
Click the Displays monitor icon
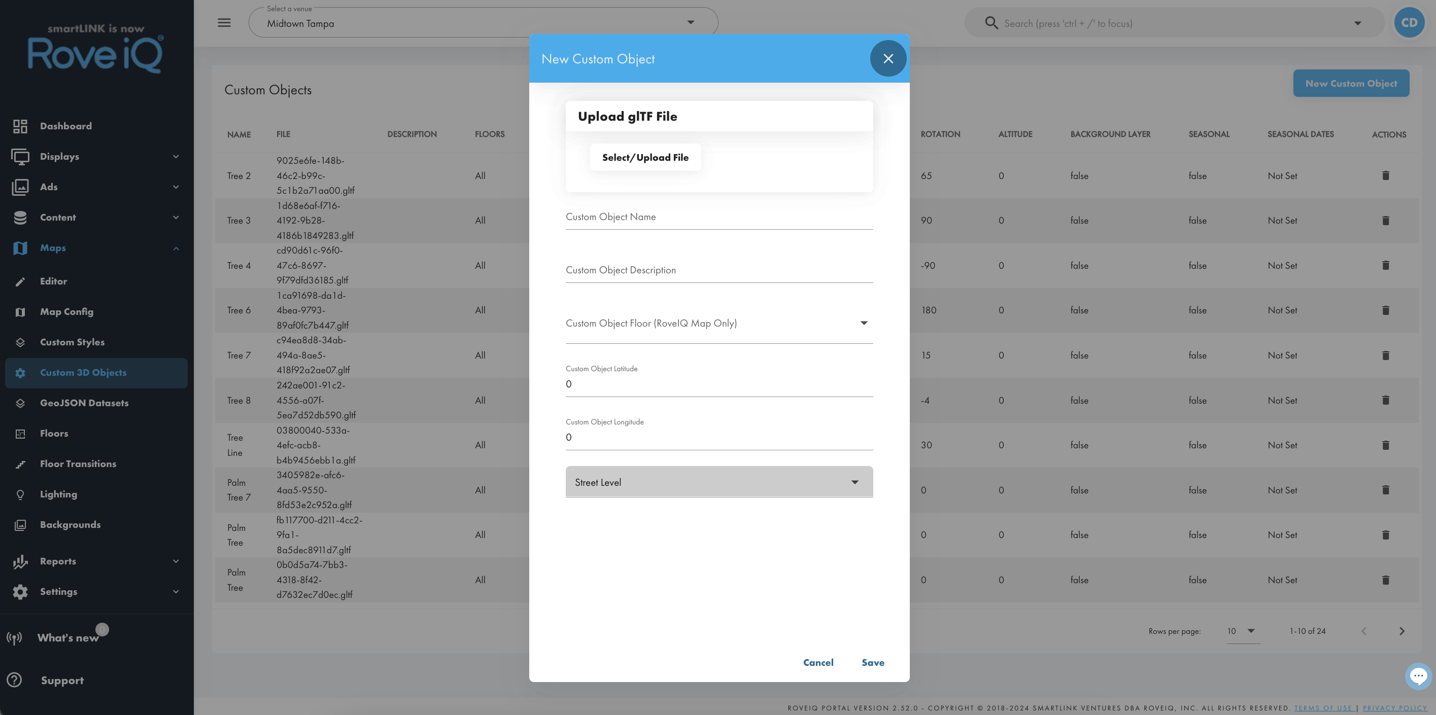pos(20,157)
